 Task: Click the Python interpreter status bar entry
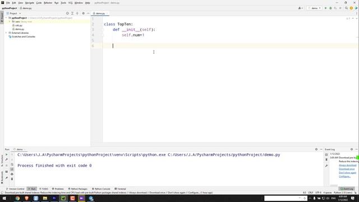(343, 192)
